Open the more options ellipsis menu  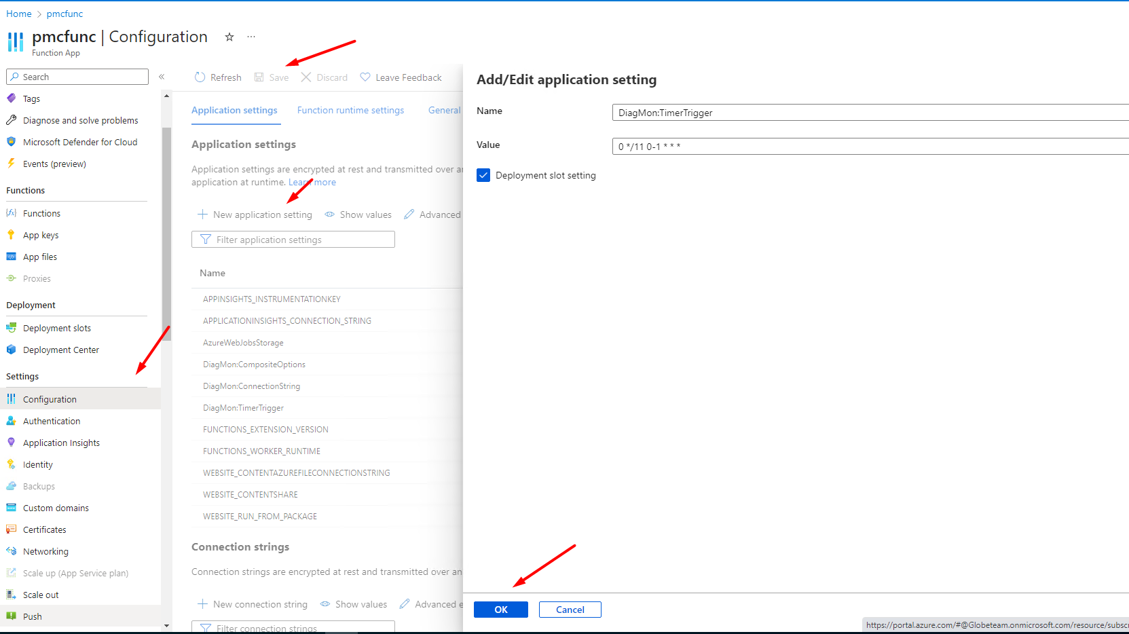coord(251,37)
